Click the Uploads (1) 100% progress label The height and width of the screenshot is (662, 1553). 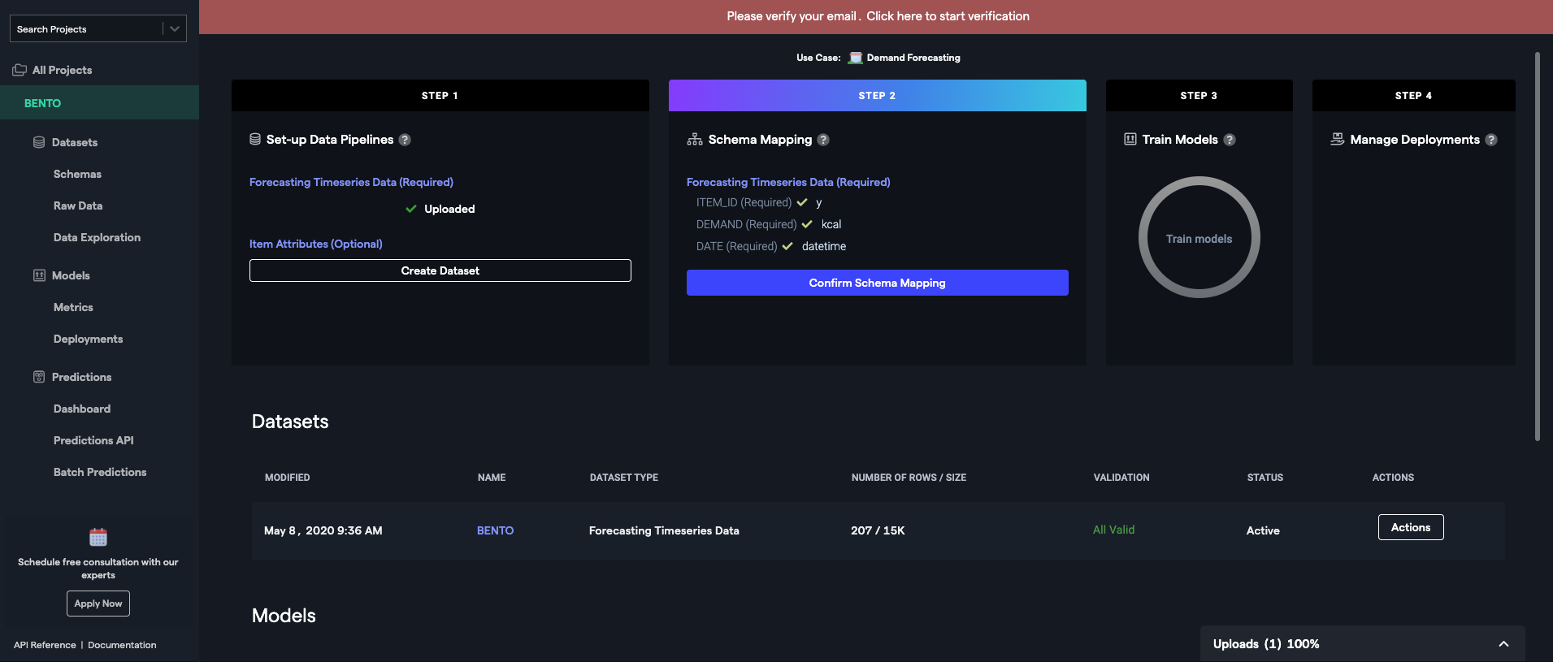(1266, 644)
